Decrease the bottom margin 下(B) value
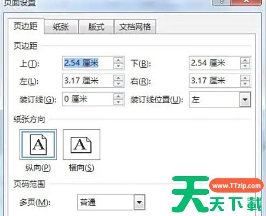Image resolution: width=266 pixels, height=216 pixels. [x=245, y=66]
